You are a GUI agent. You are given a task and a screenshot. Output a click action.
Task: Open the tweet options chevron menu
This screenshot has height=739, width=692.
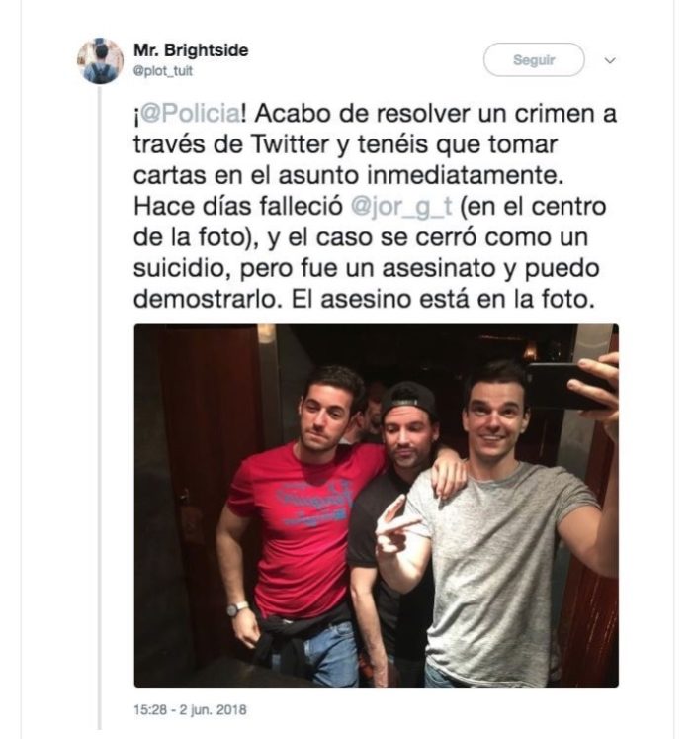pyautogui.click(x=610, y=60)
